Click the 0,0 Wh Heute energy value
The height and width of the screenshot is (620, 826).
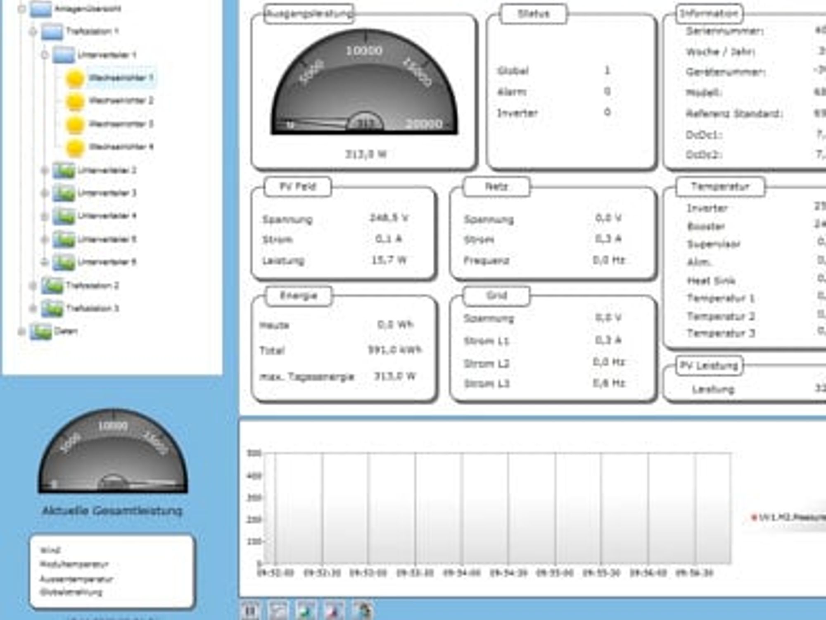395,324
